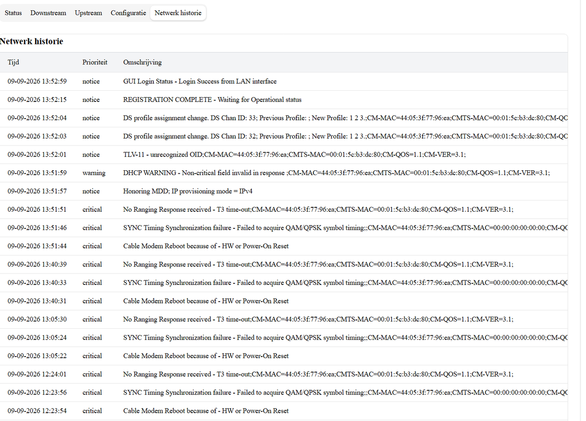Screen dimensions: 586x421
Task: Select the timestamp 09-09-2026 13:05:30
Action: click(37, 319)
